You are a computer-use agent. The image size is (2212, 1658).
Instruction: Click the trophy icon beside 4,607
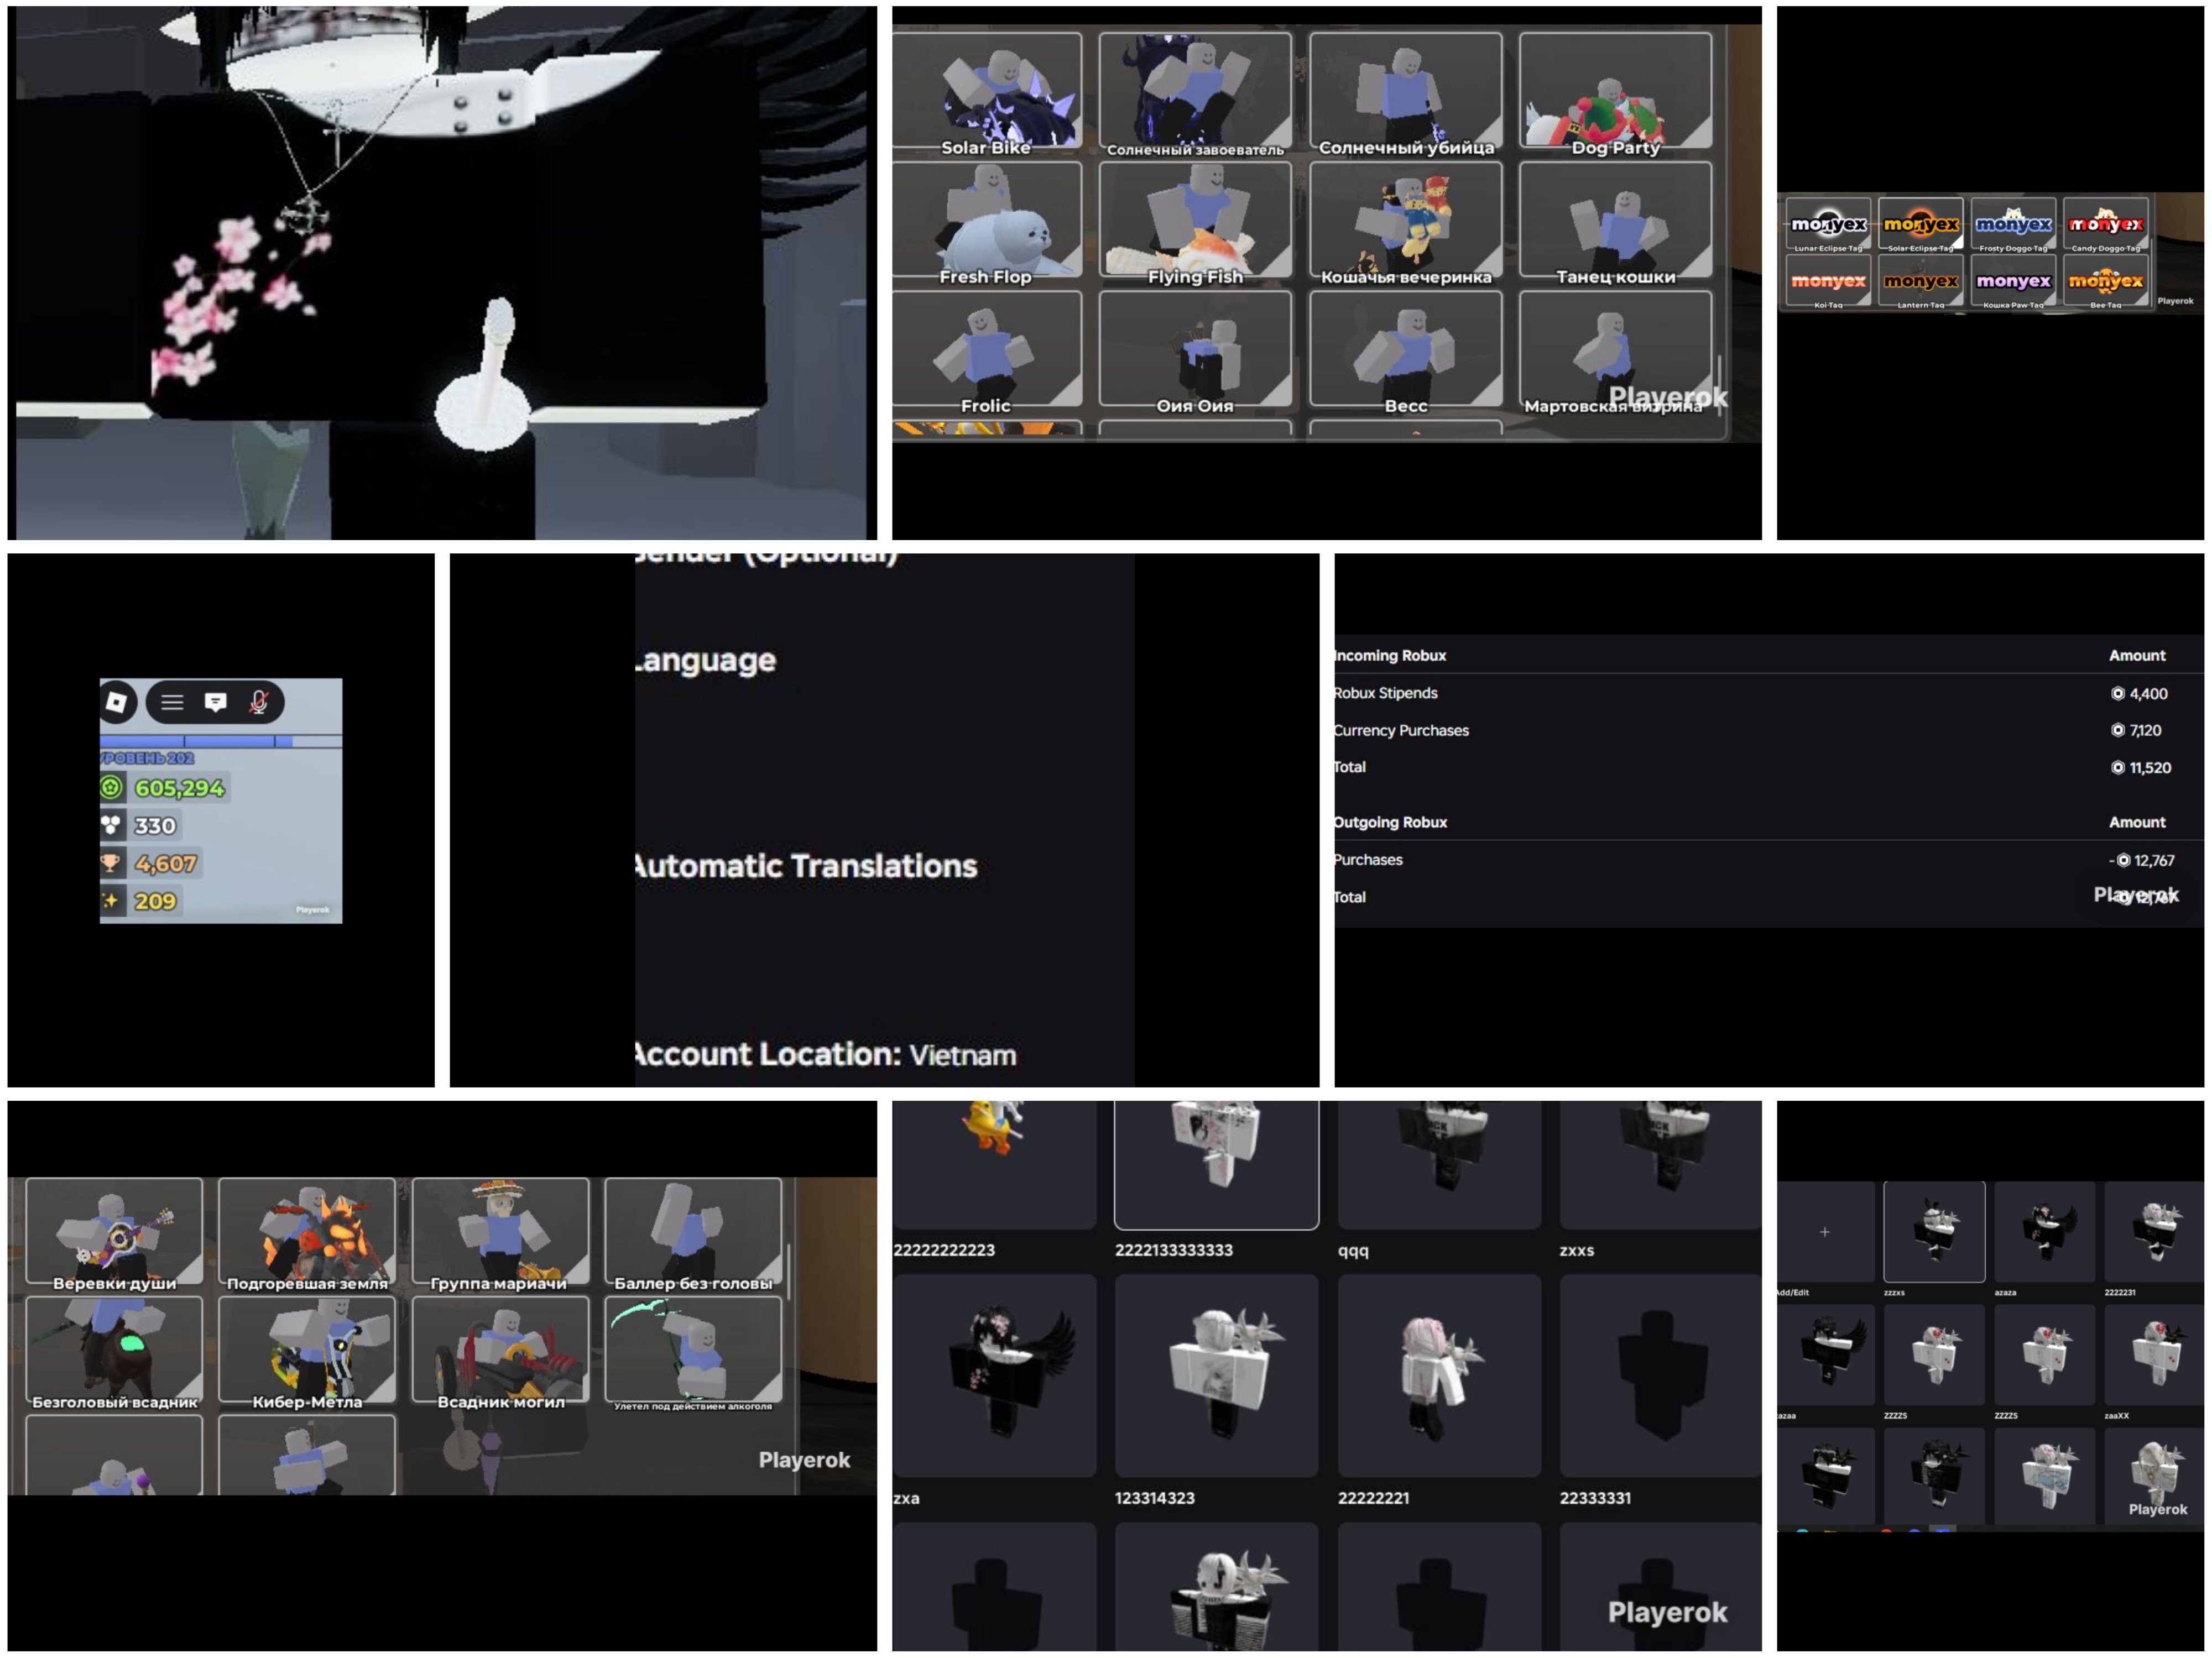click(111, 862)
